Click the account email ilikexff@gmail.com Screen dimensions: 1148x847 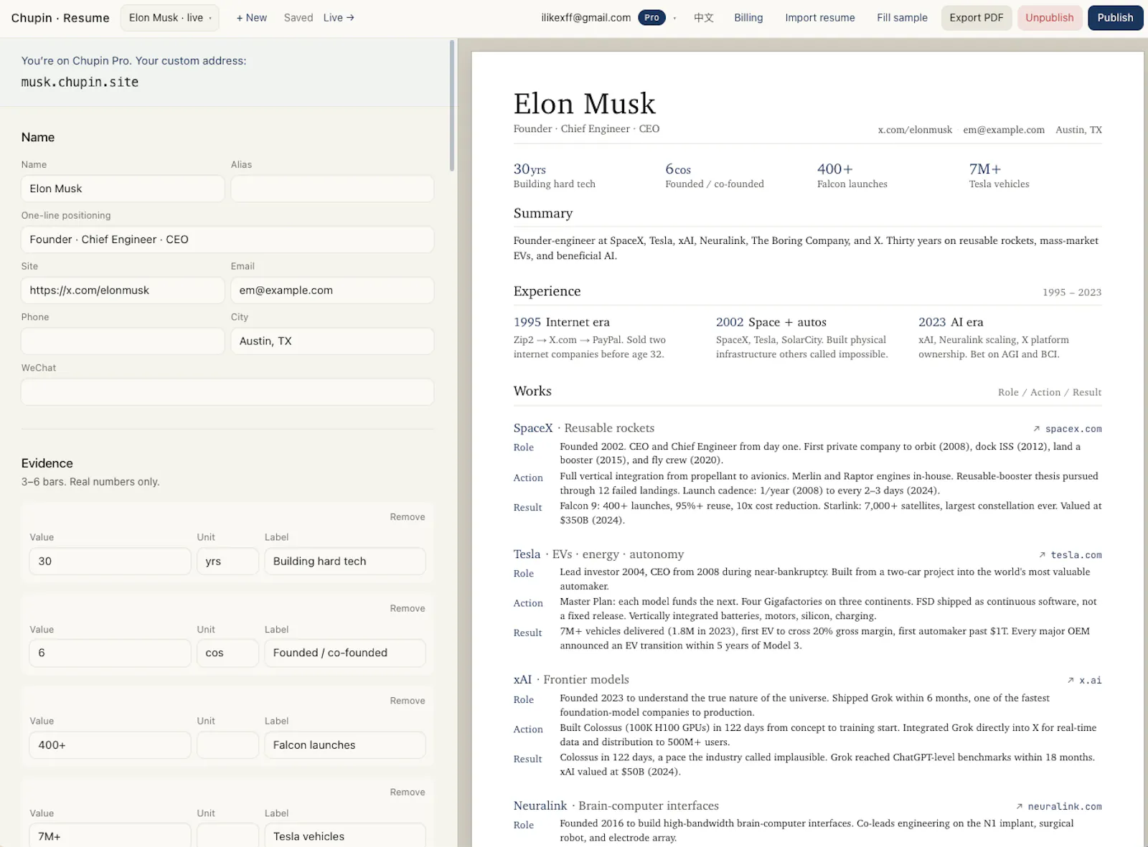pos(586,18)
